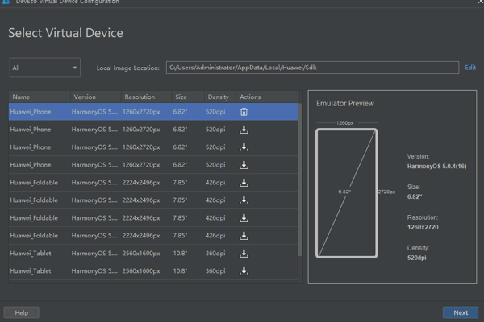Image resolution: width=484 pixels, height=322 pixels.
Task: Download the first Huawei_Tablet row image
Action: [x=244, y=254]
